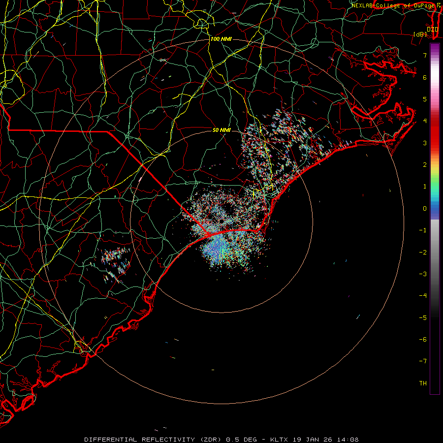Click the "TH" threshold label on scale
The image size is (443, 443).
[423, 383]
